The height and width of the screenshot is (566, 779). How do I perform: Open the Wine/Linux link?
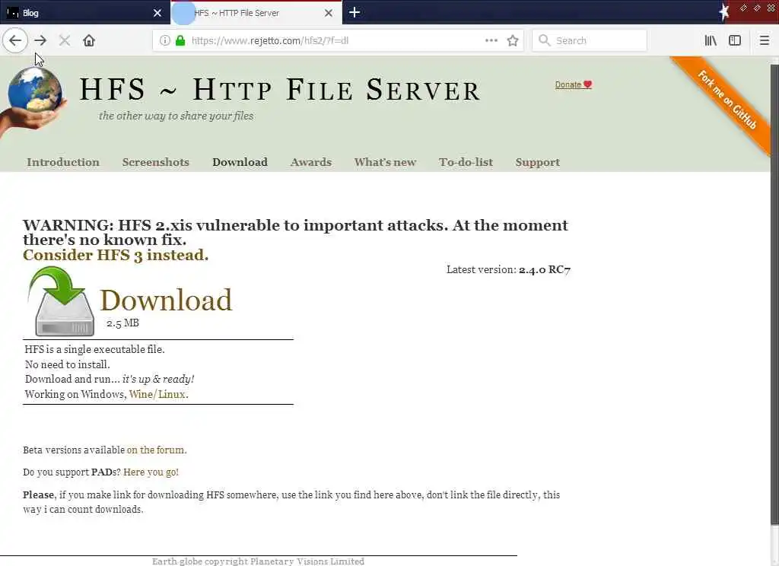(157, 394)
